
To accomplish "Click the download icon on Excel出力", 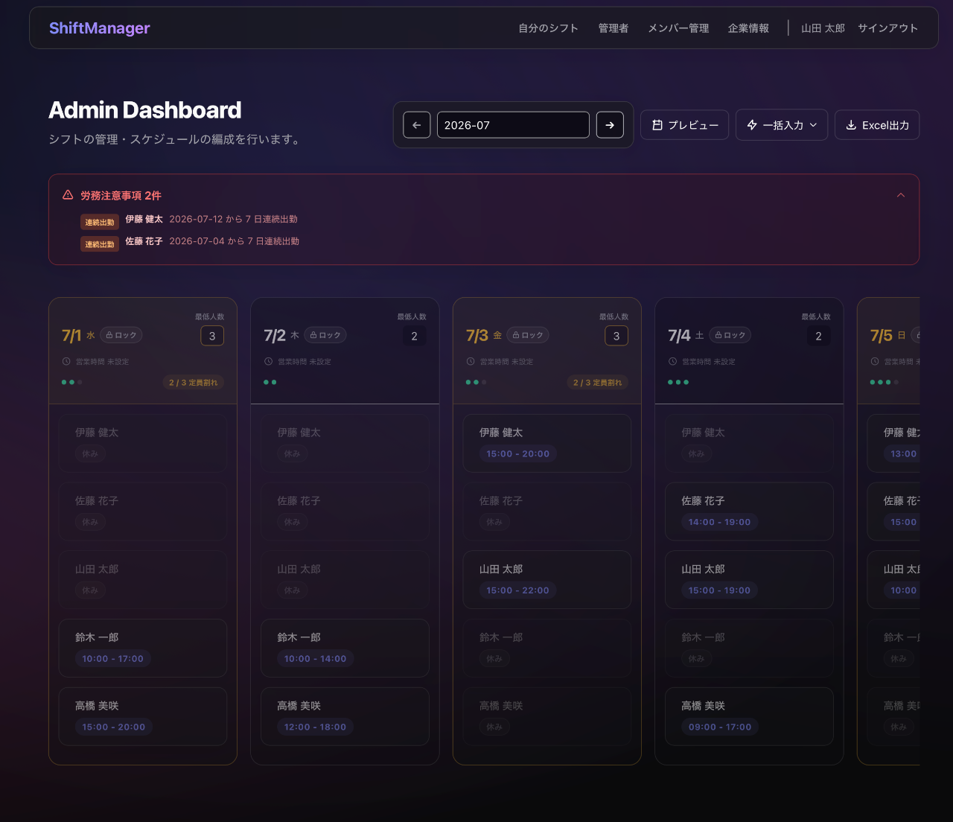I will pos(851,125).
